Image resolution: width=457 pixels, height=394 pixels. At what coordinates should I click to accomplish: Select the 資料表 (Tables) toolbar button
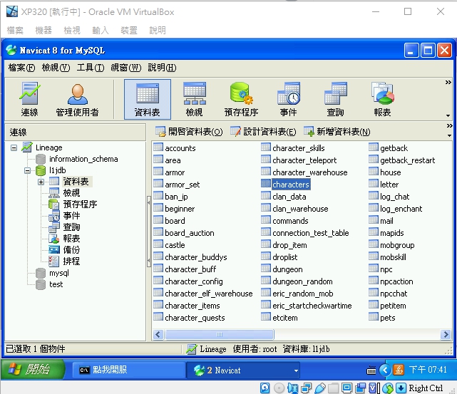tap(147, 99)
